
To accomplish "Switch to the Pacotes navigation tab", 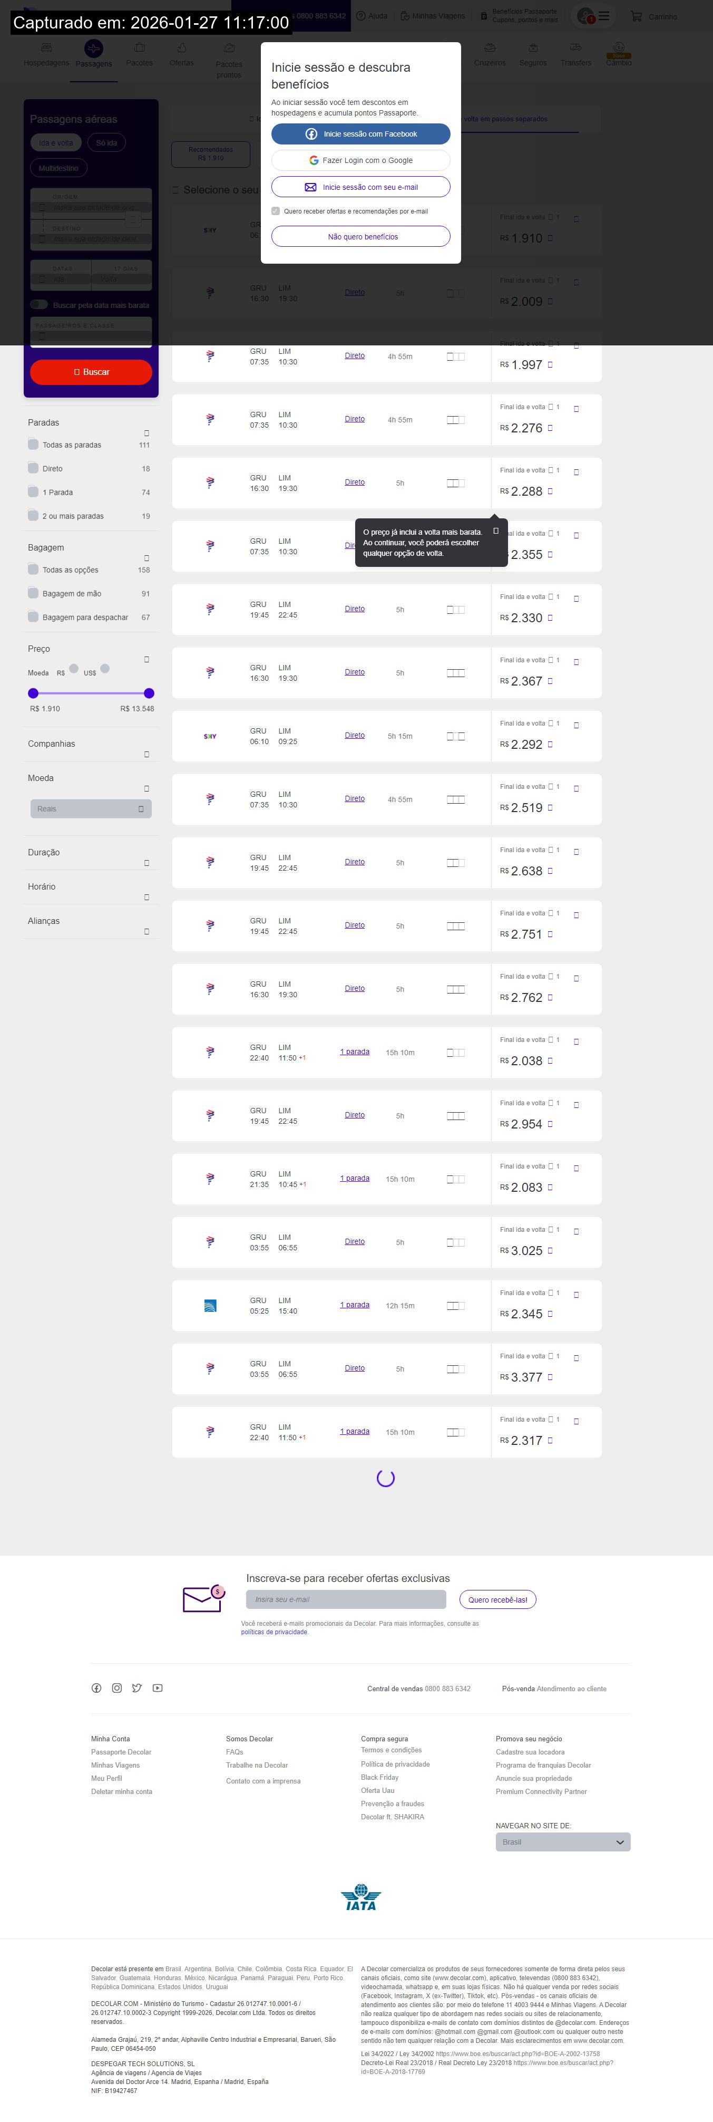I will tap(139, 54).
